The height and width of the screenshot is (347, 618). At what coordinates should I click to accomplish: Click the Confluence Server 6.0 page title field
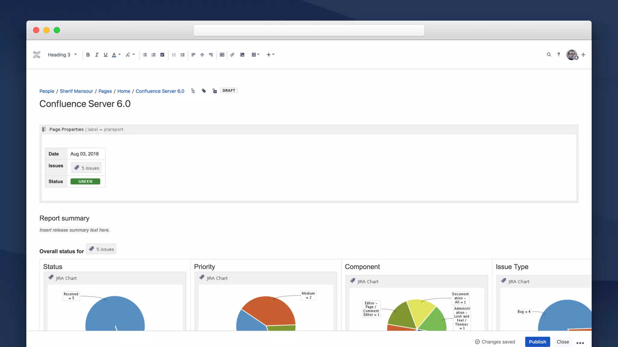[85, 104]
